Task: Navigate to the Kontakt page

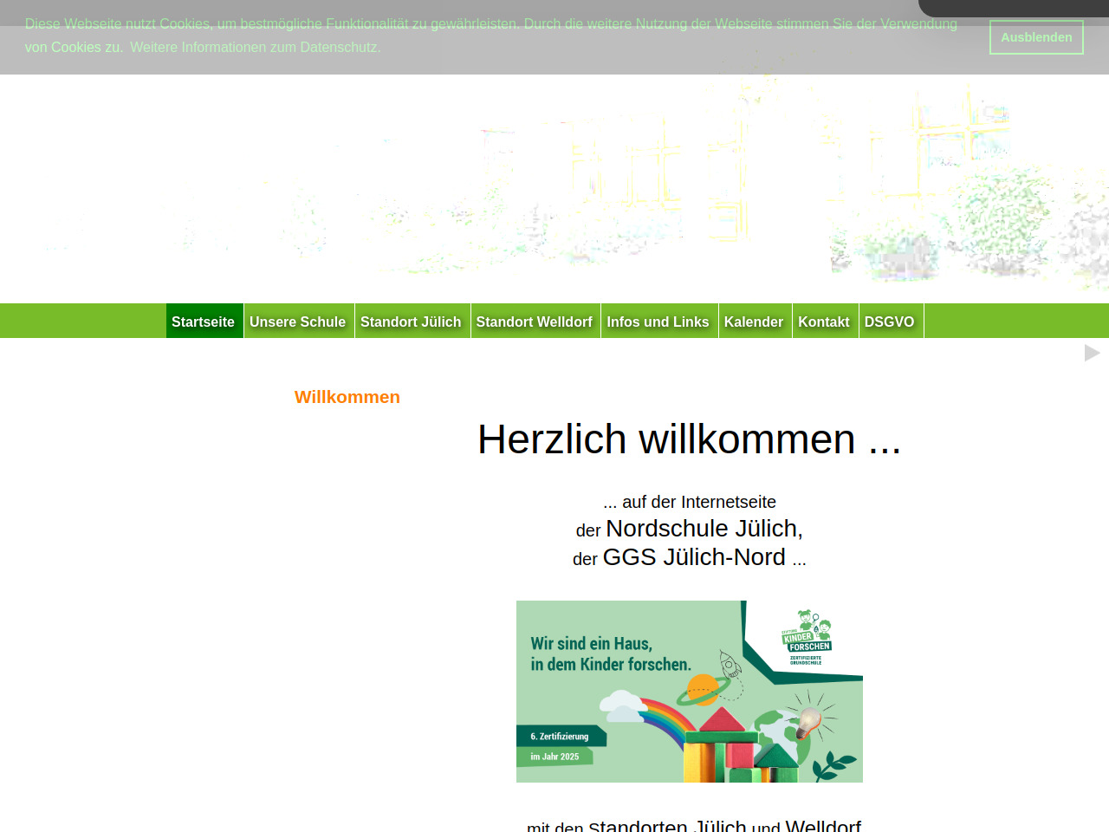Action: coord(823,322)
